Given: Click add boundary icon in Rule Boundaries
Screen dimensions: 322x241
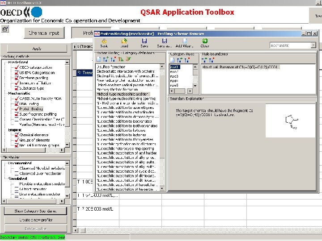Looking at the screenshot, I should pyautogui.click(x=204, y=60).
